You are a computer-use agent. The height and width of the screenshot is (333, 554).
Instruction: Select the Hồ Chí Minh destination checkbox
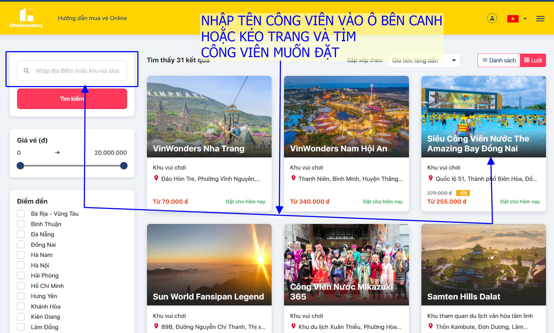click(x=21, y=286)
